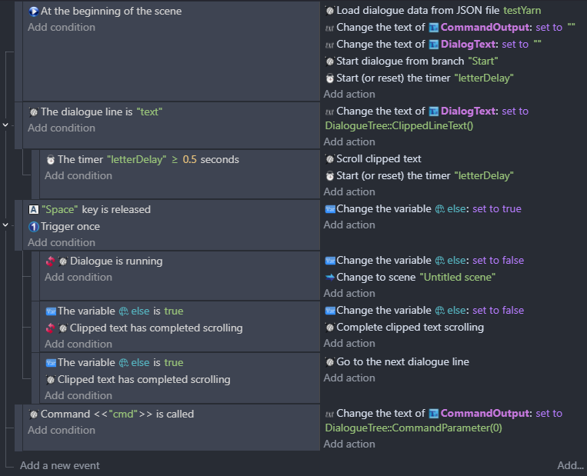587x476 pixels.
Task: Click the Trigger once icon
Action: click(34, 227)
